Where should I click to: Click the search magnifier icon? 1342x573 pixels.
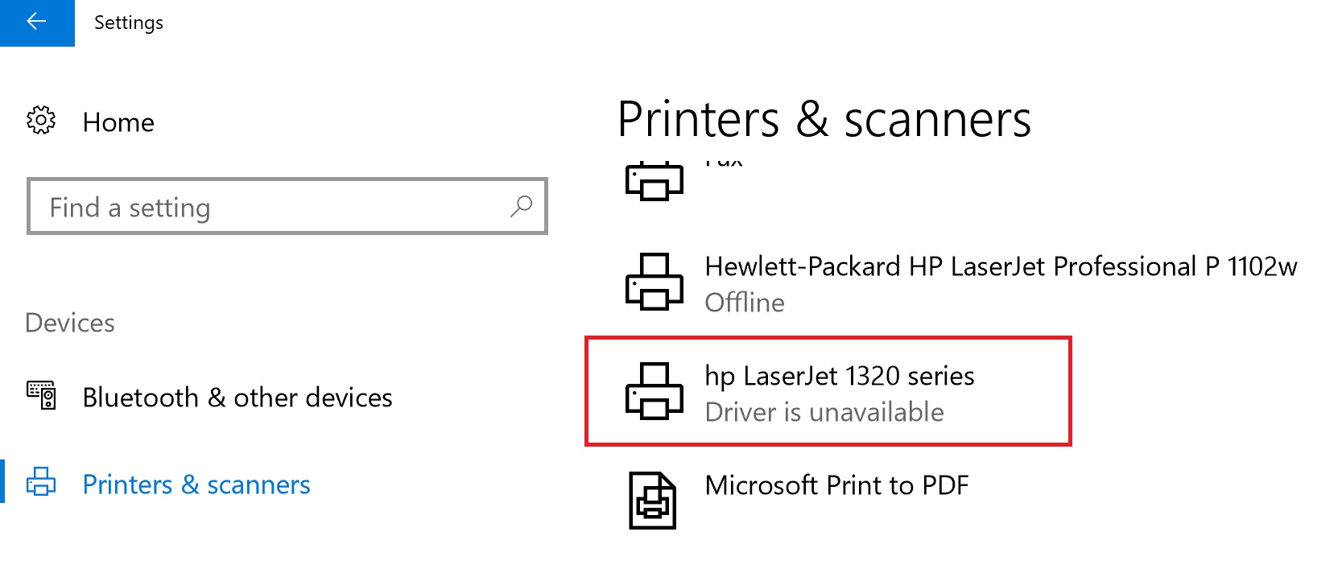521,206
